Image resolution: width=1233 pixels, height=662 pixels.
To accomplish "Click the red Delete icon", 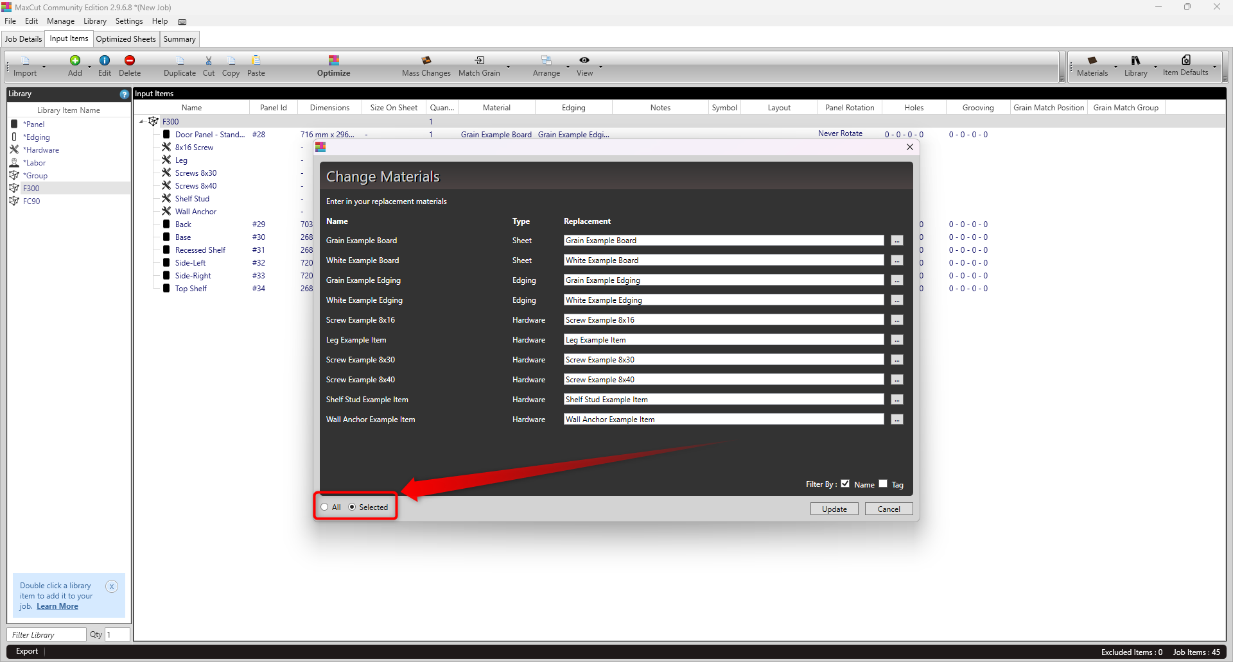I will tap(130, 60).
